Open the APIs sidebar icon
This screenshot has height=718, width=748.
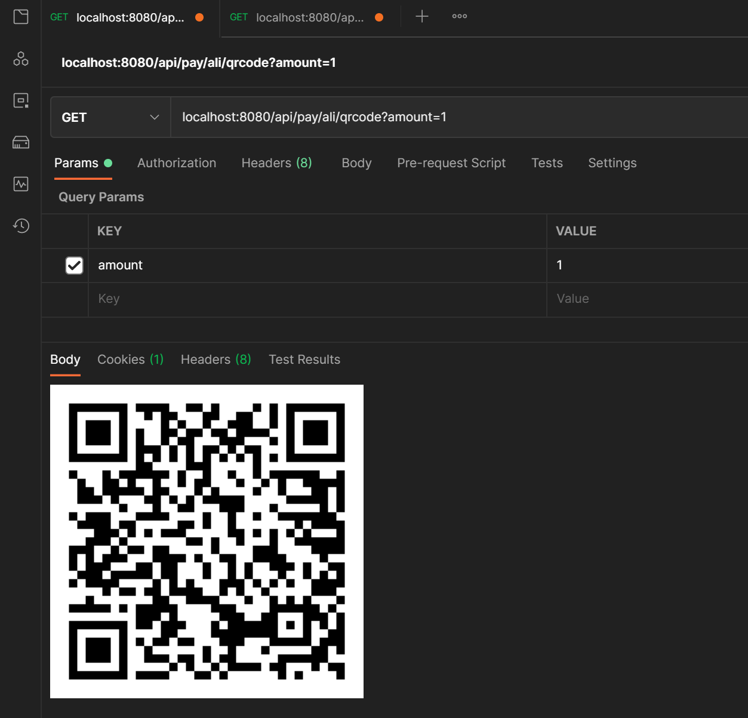click(20, 59)
